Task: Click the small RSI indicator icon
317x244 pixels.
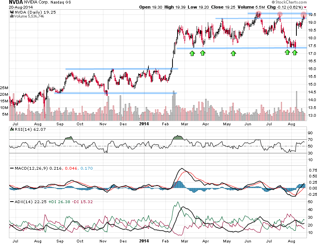Action: coord(12,129)
